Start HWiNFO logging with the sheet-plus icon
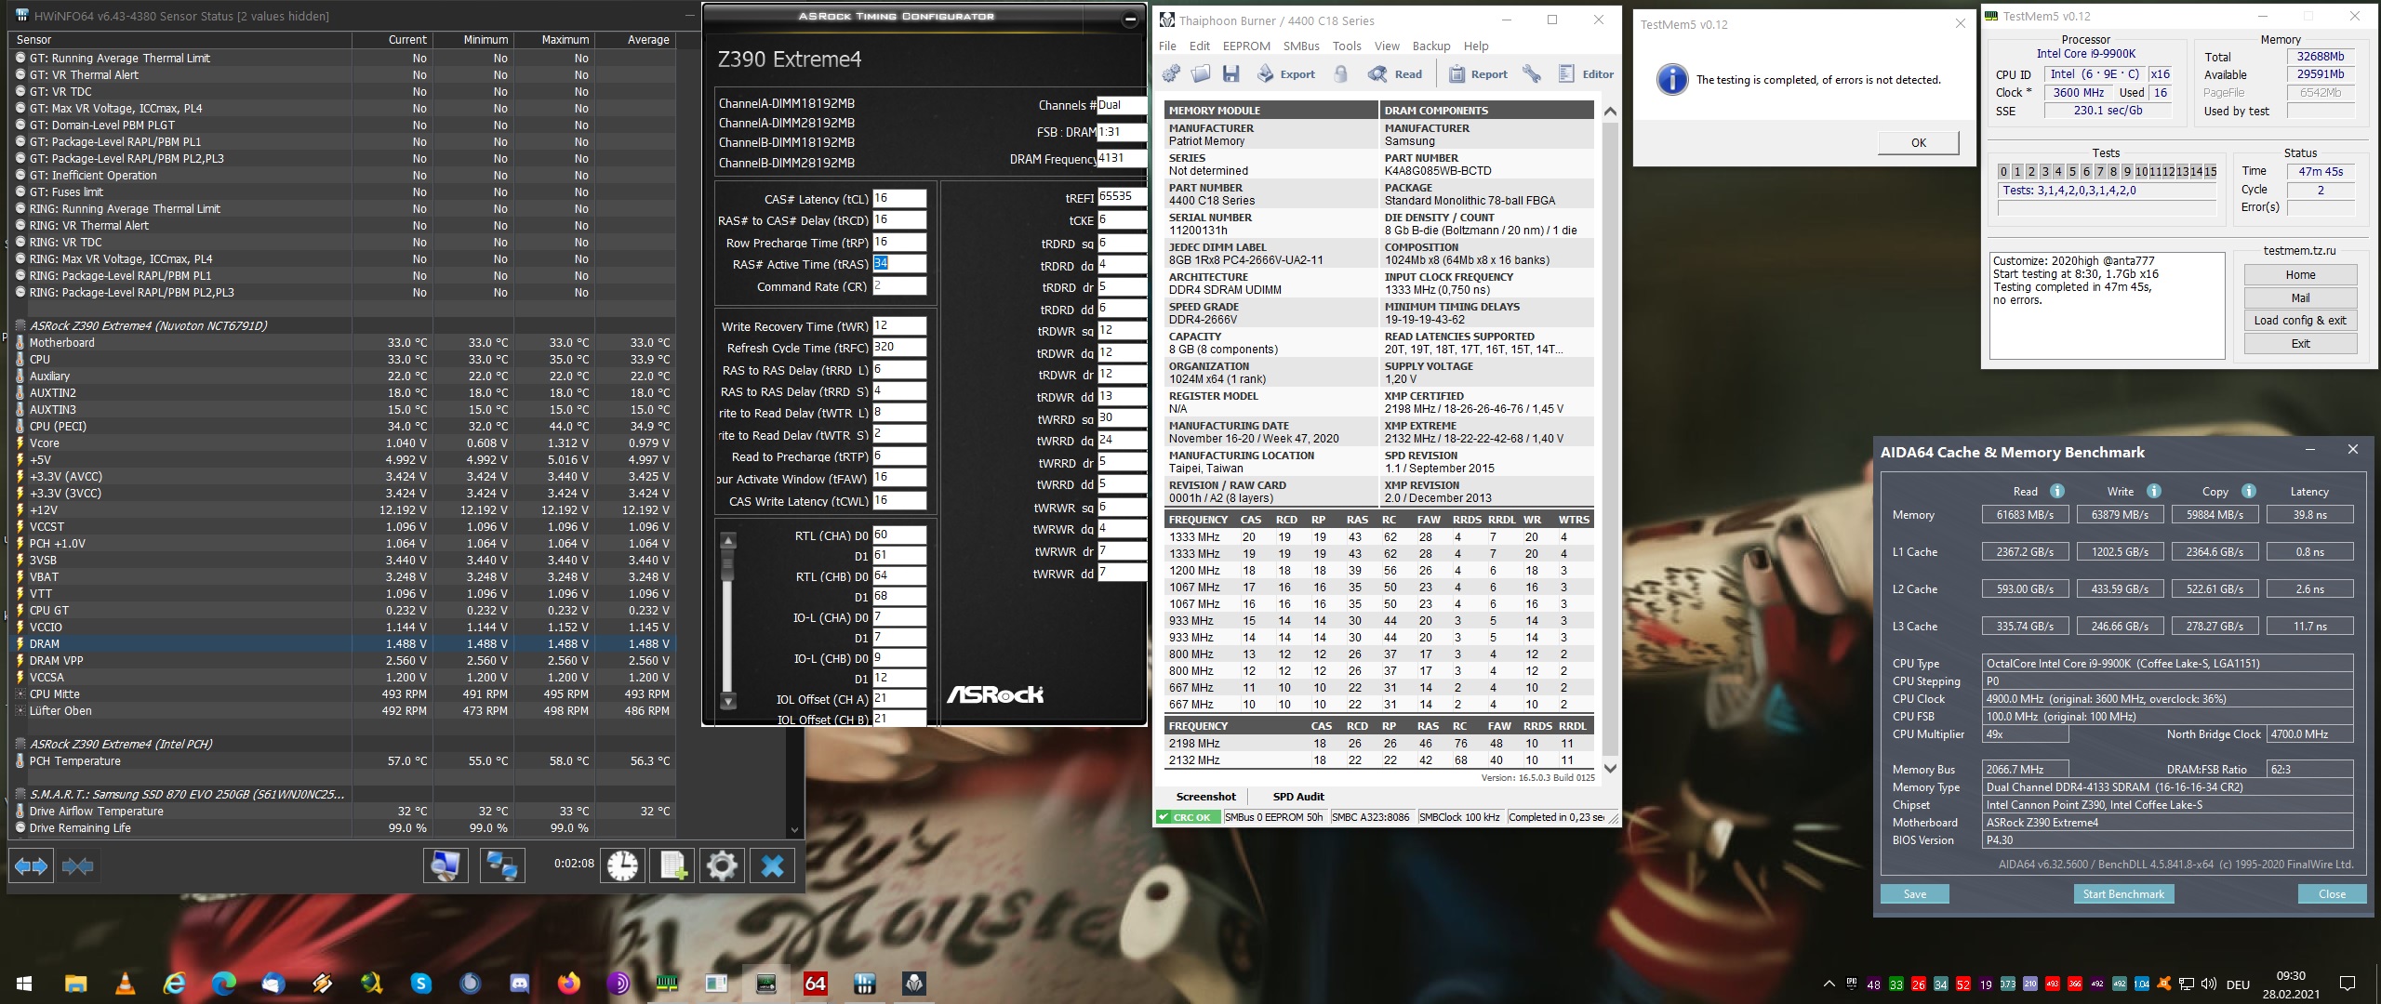This screenshot has width=2381, height=1004. click(x=672, y=866)
